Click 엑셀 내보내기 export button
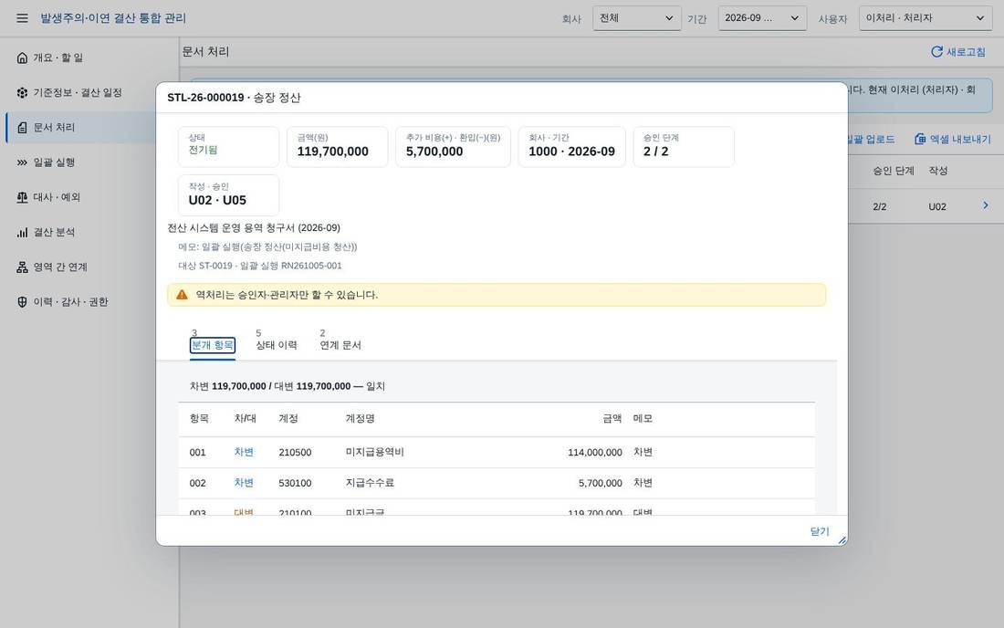Screen dimensions: 1004x628 tap(952, 139)
